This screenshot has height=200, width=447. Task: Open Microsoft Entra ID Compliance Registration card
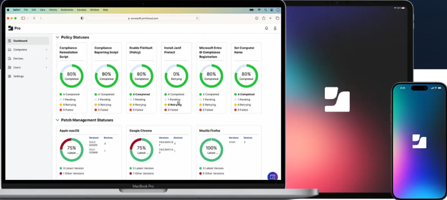211,78
